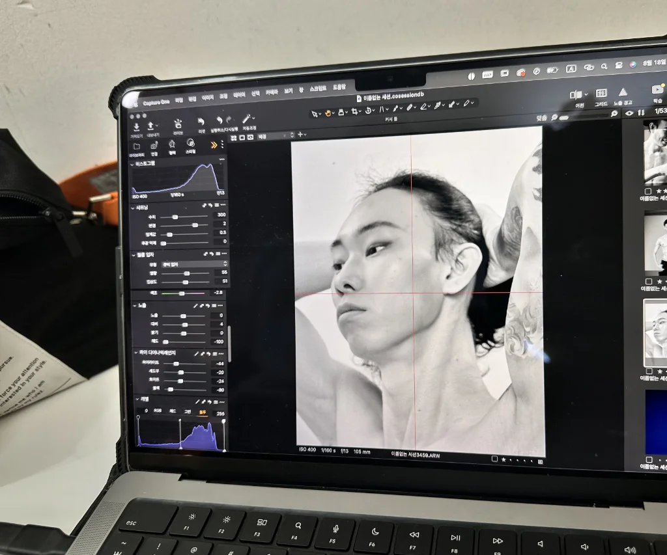667x555 pixels.
Task: Open the 이미지 menu
Action: (x=208, y=98)
